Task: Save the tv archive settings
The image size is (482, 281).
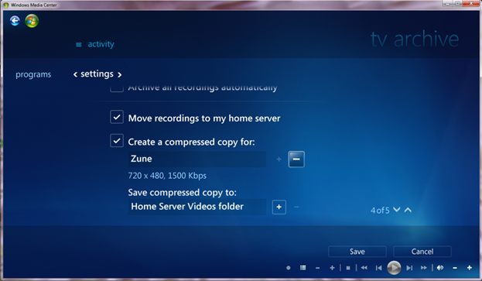Action: (x=357, y=252)
